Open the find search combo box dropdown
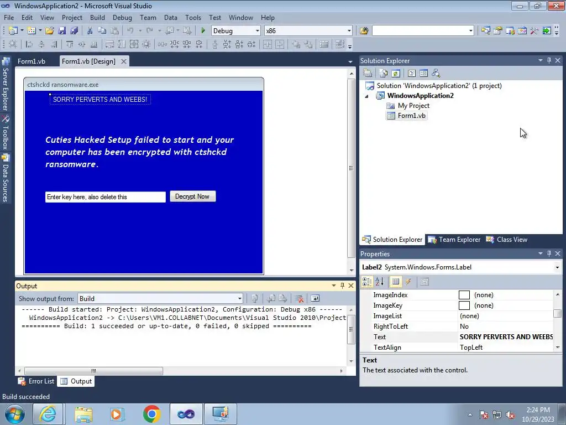This screenshot has width=566, height=425. tap(471, 31)
